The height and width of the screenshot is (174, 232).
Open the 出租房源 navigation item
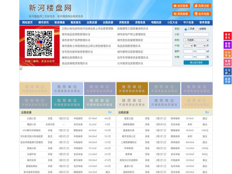tap(108, 23)
